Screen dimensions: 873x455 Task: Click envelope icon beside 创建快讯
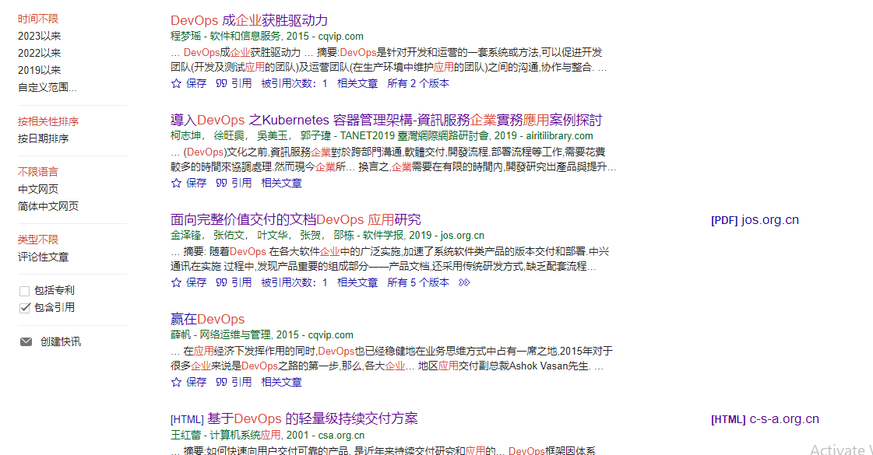(26, 341)
